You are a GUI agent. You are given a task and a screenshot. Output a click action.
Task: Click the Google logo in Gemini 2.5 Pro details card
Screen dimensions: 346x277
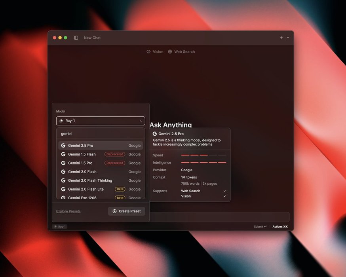(x=155, y=134)
